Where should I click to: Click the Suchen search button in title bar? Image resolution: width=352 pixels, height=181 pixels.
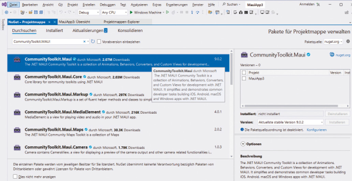[231, 4]
